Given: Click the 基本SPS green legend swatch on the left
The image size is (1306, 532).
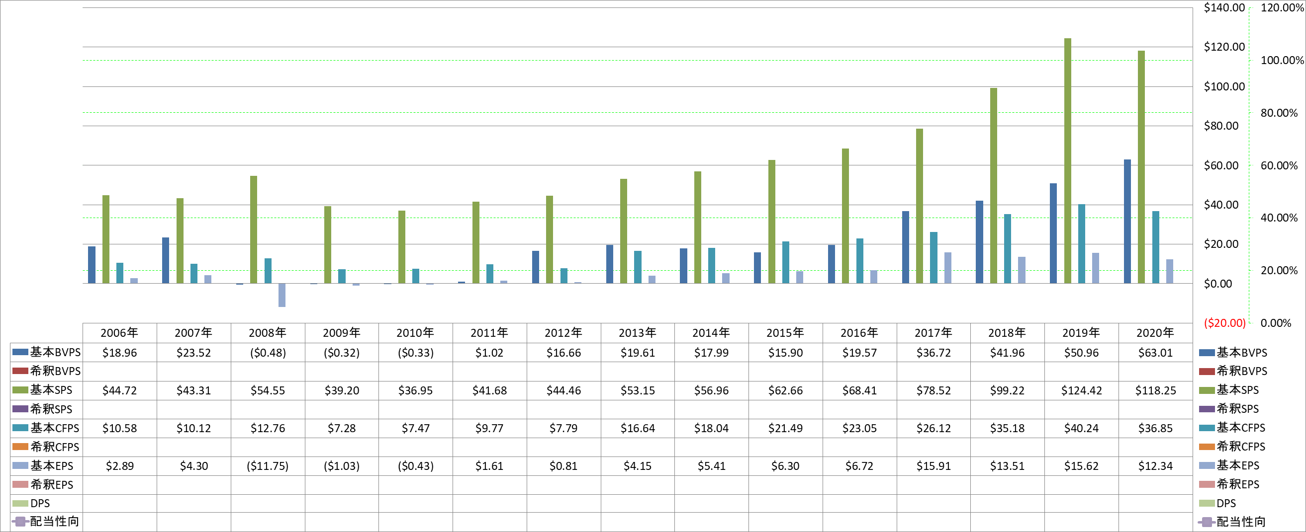Looking at the screenshot, I should click(x=20, y=390).
